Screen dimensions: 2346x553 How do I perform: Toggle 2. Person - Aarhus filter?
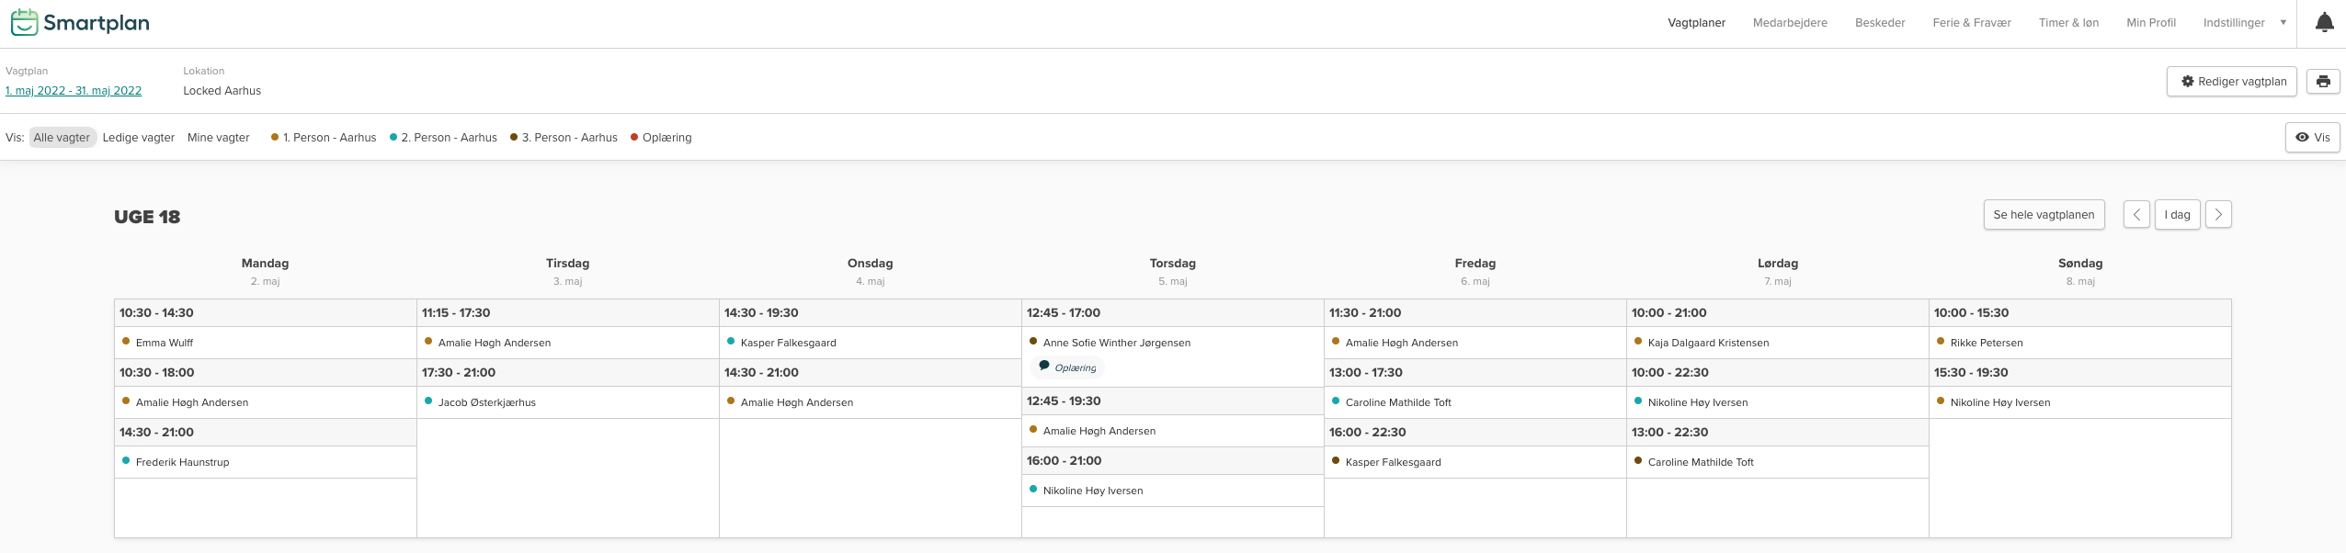[443, 137]
